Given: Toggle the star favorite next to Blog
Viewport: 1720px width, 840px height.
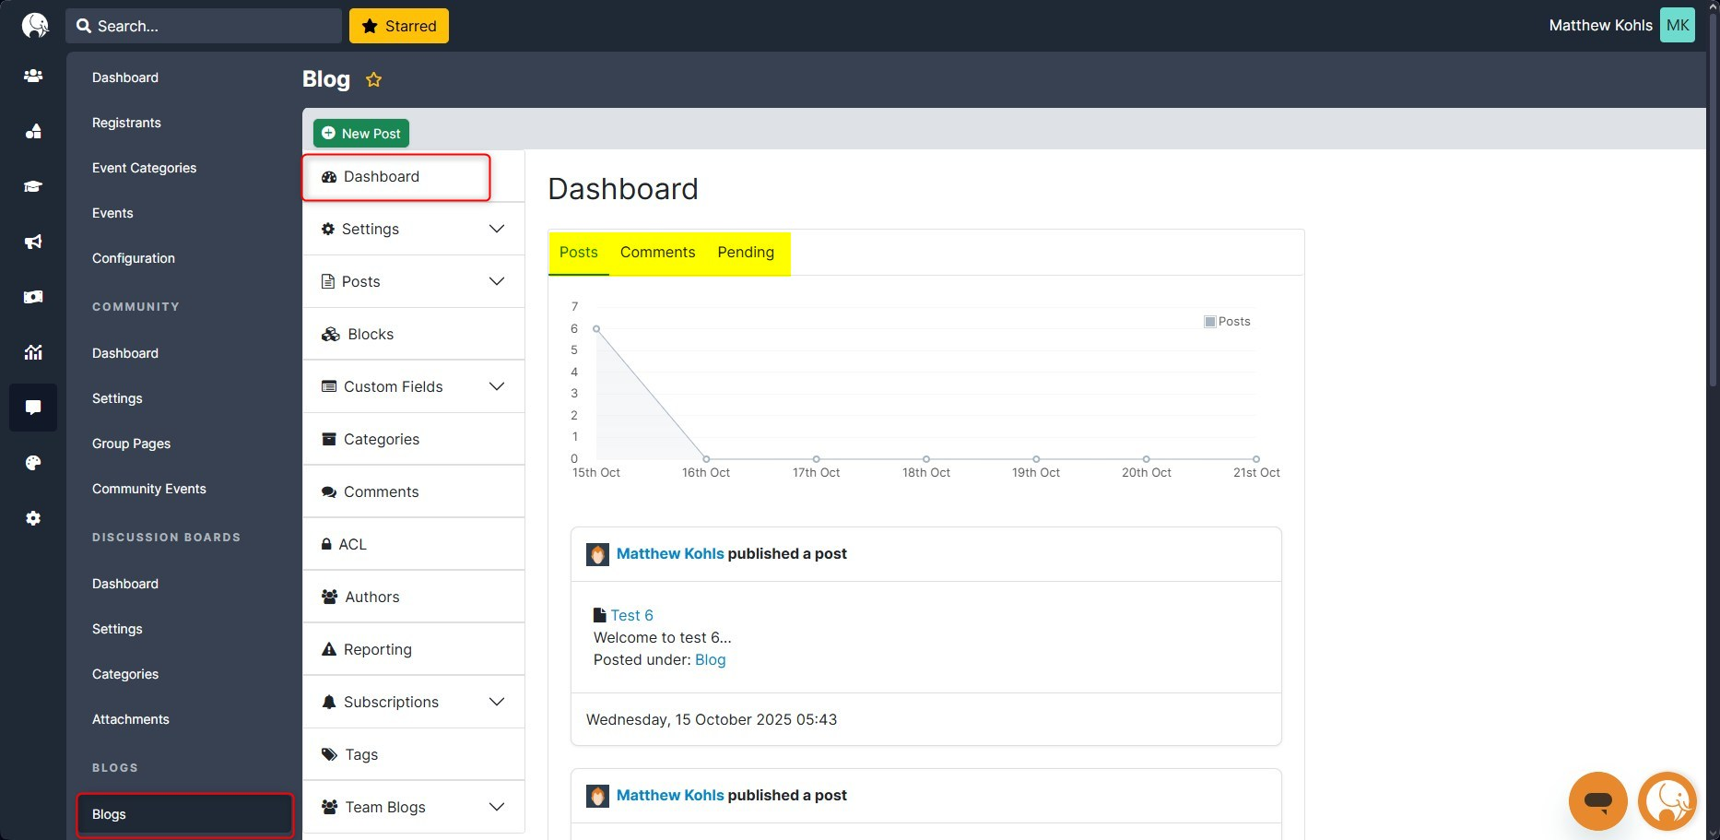Looking at the screenshot, I should 373,80.
